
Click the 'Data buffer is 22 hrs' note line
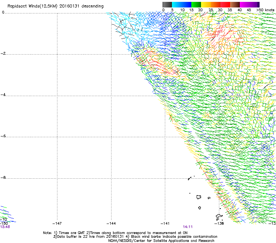135,237
